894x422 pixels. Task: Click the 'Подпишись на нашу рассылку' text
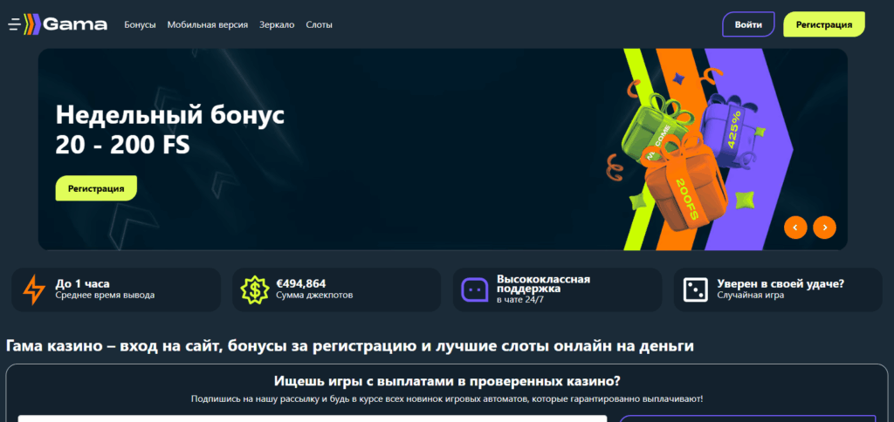click(447, 398)
